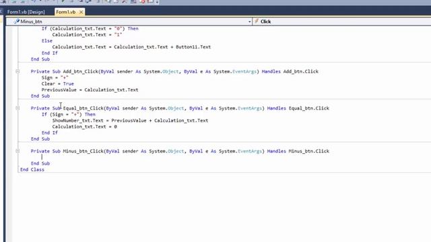This screenshot has height=242, width=431.
Task: Click 'Button11.Text' in the code
Action: (x=193, y=47)
